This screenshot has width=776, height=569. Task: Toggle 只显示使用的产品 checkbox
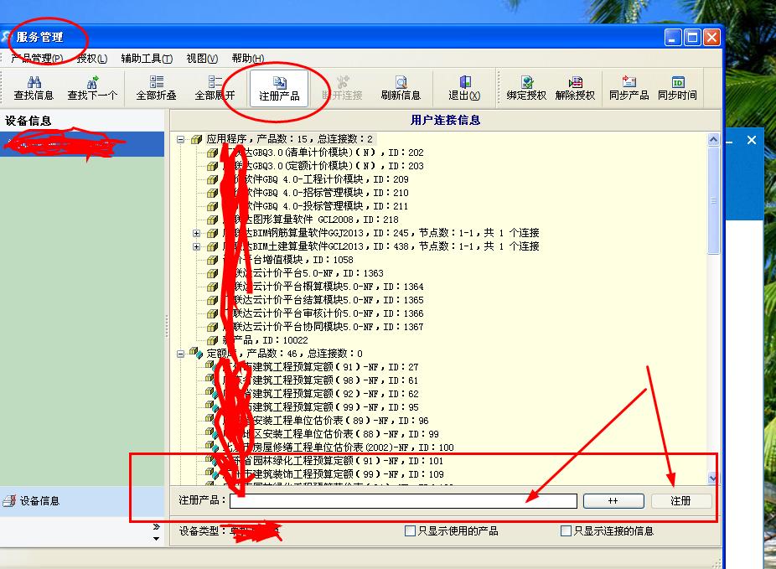click(x=410, y=531)
